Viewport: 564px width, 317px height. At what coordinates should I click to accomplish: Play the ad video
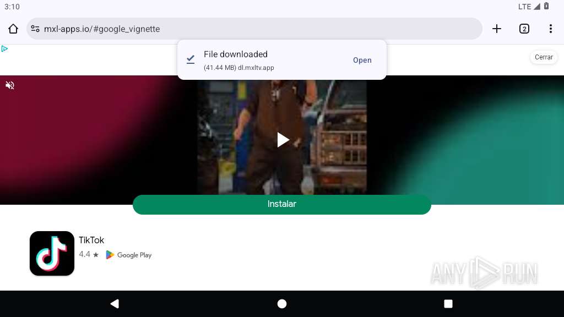tap(283, 140)
